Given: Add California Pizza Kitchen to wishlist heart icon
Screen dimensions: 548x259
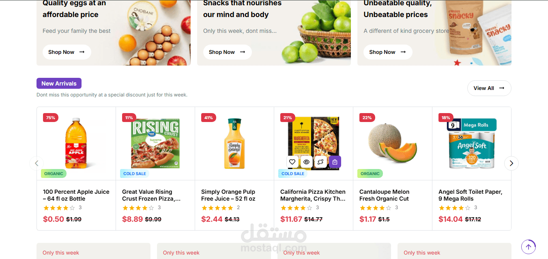Looking at the screenshot, I should [x=292, y=162].
